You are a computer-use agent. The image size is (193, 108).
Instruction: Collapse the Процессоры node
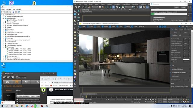pyautogui.click(x=4, y=47)
